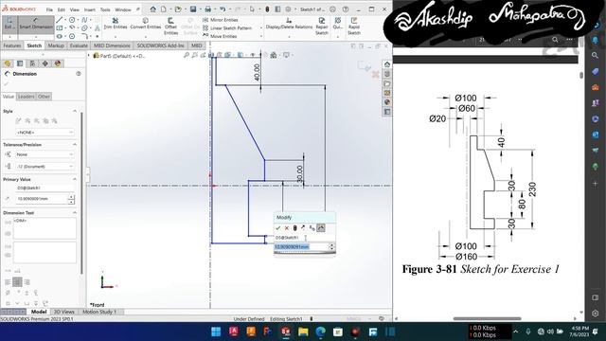Screen dimensions: 606x341
Task: Open the File menu
Action: (49, 9)
